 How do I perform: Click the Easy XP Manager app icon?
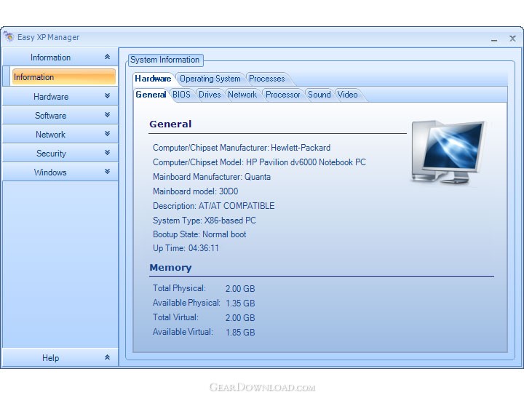(x=9, y=37)
